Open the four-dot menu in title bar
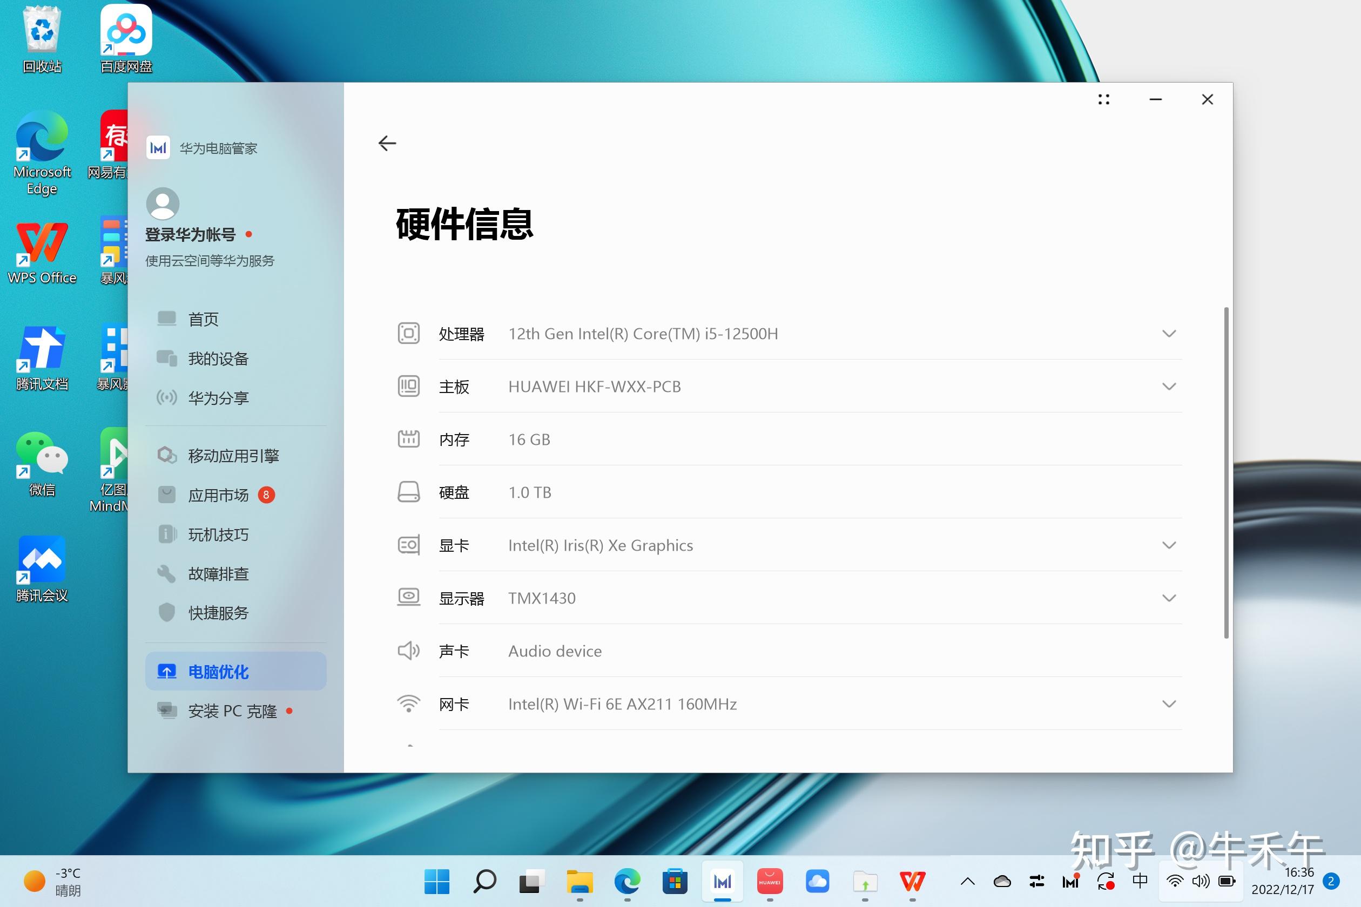 click(x=1103, y=99)
